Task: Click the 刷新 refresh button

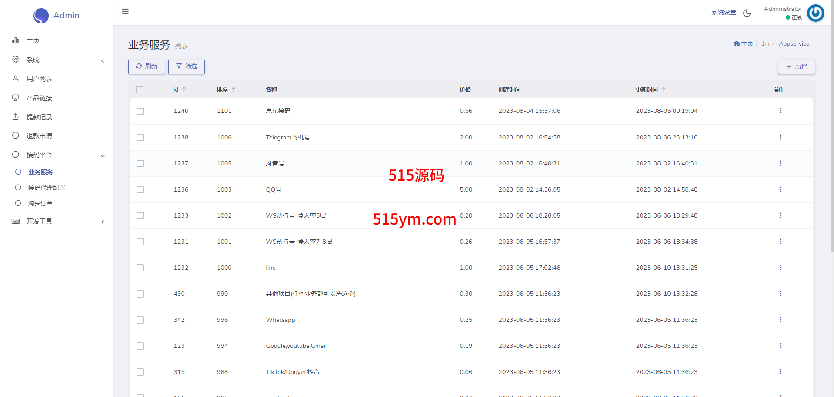Action: point(147,66)
